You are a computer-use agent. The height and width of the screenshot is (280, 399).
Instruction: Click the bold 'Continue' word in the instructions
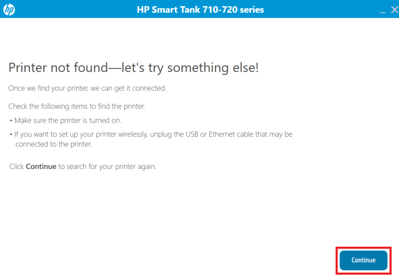coord(41,166)
